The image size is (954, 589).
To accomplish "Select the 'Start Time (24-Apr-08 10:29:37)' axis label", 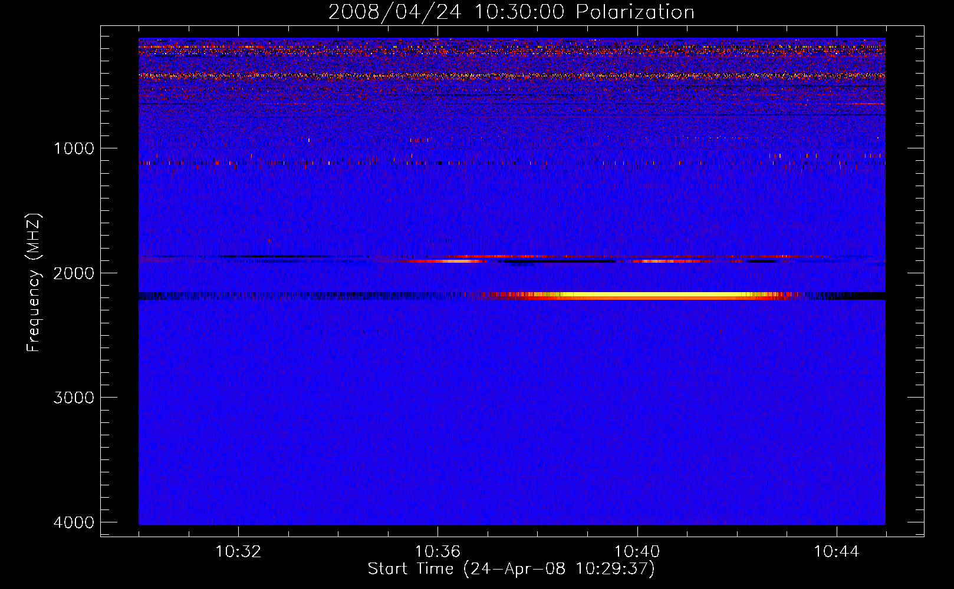I will coord(511,569).
